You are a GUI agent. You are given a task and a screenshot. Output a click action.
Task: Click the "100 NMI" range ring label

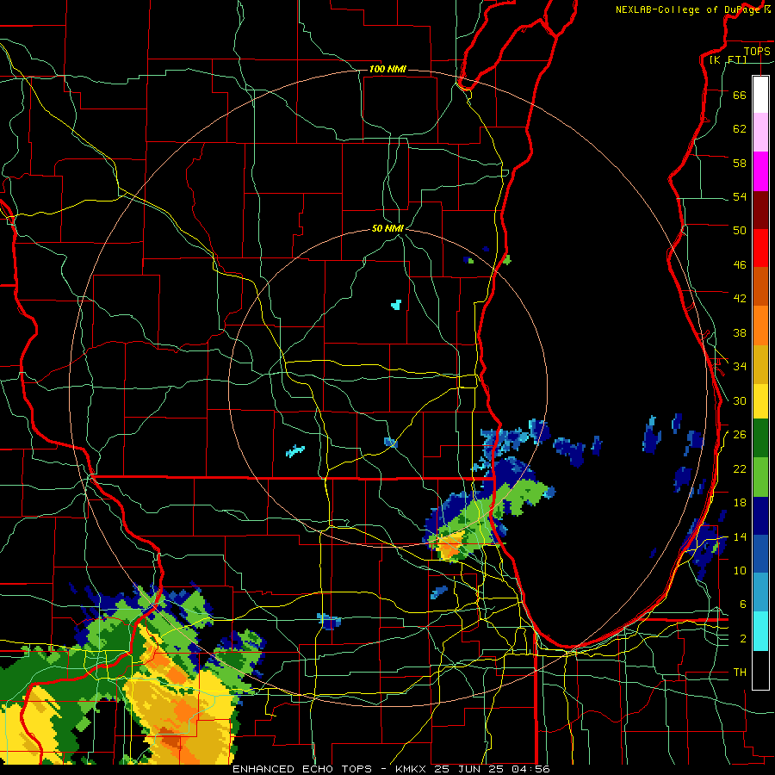(387, 69)
